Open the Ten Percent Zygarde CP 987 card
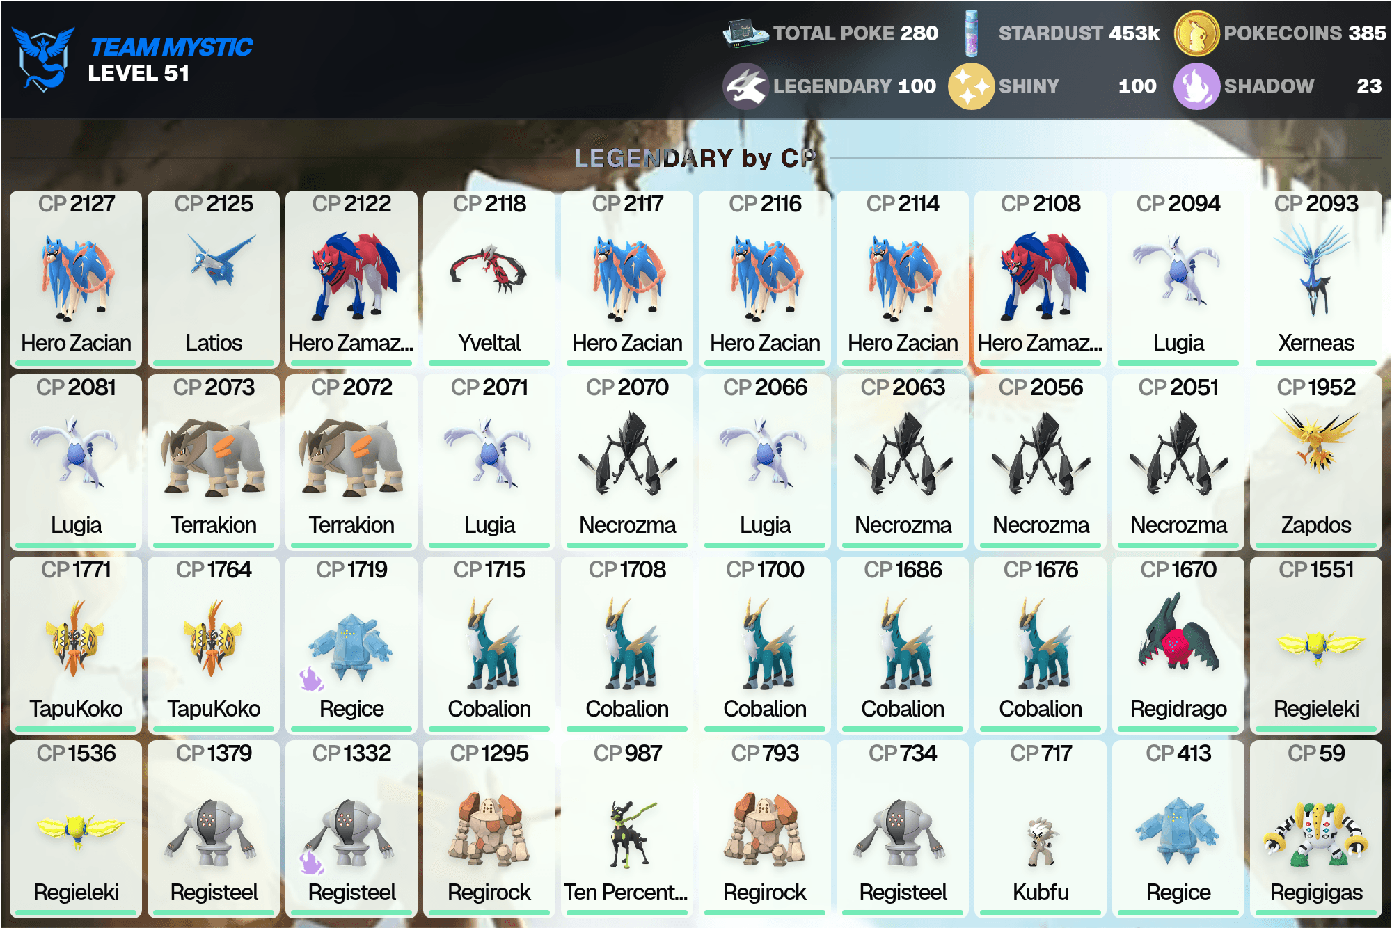 [x=627, y=829]
